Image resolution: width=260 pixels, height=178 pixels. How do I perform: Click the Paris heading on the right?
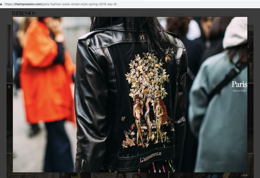tap(239, 84)
